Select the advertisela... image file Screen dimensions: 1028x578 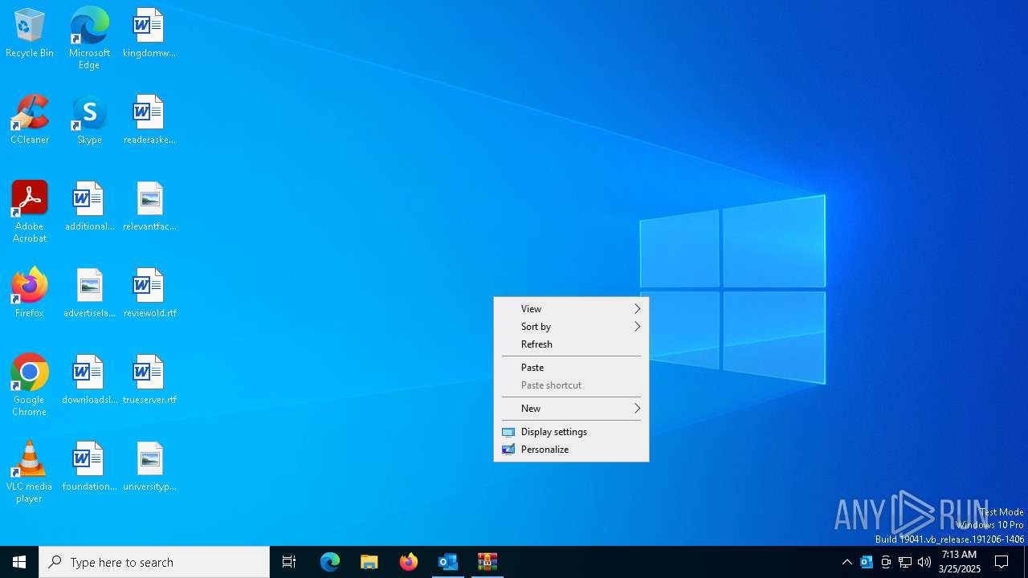89,294
